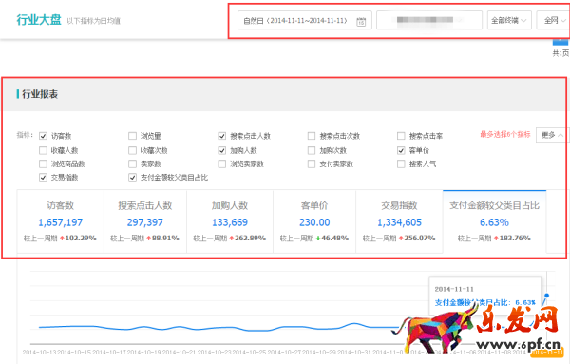Image resolution: width=570 pixels, height=364 pixels.
Task: Collapse indicators with 更多 button
Action: [552, 135]
